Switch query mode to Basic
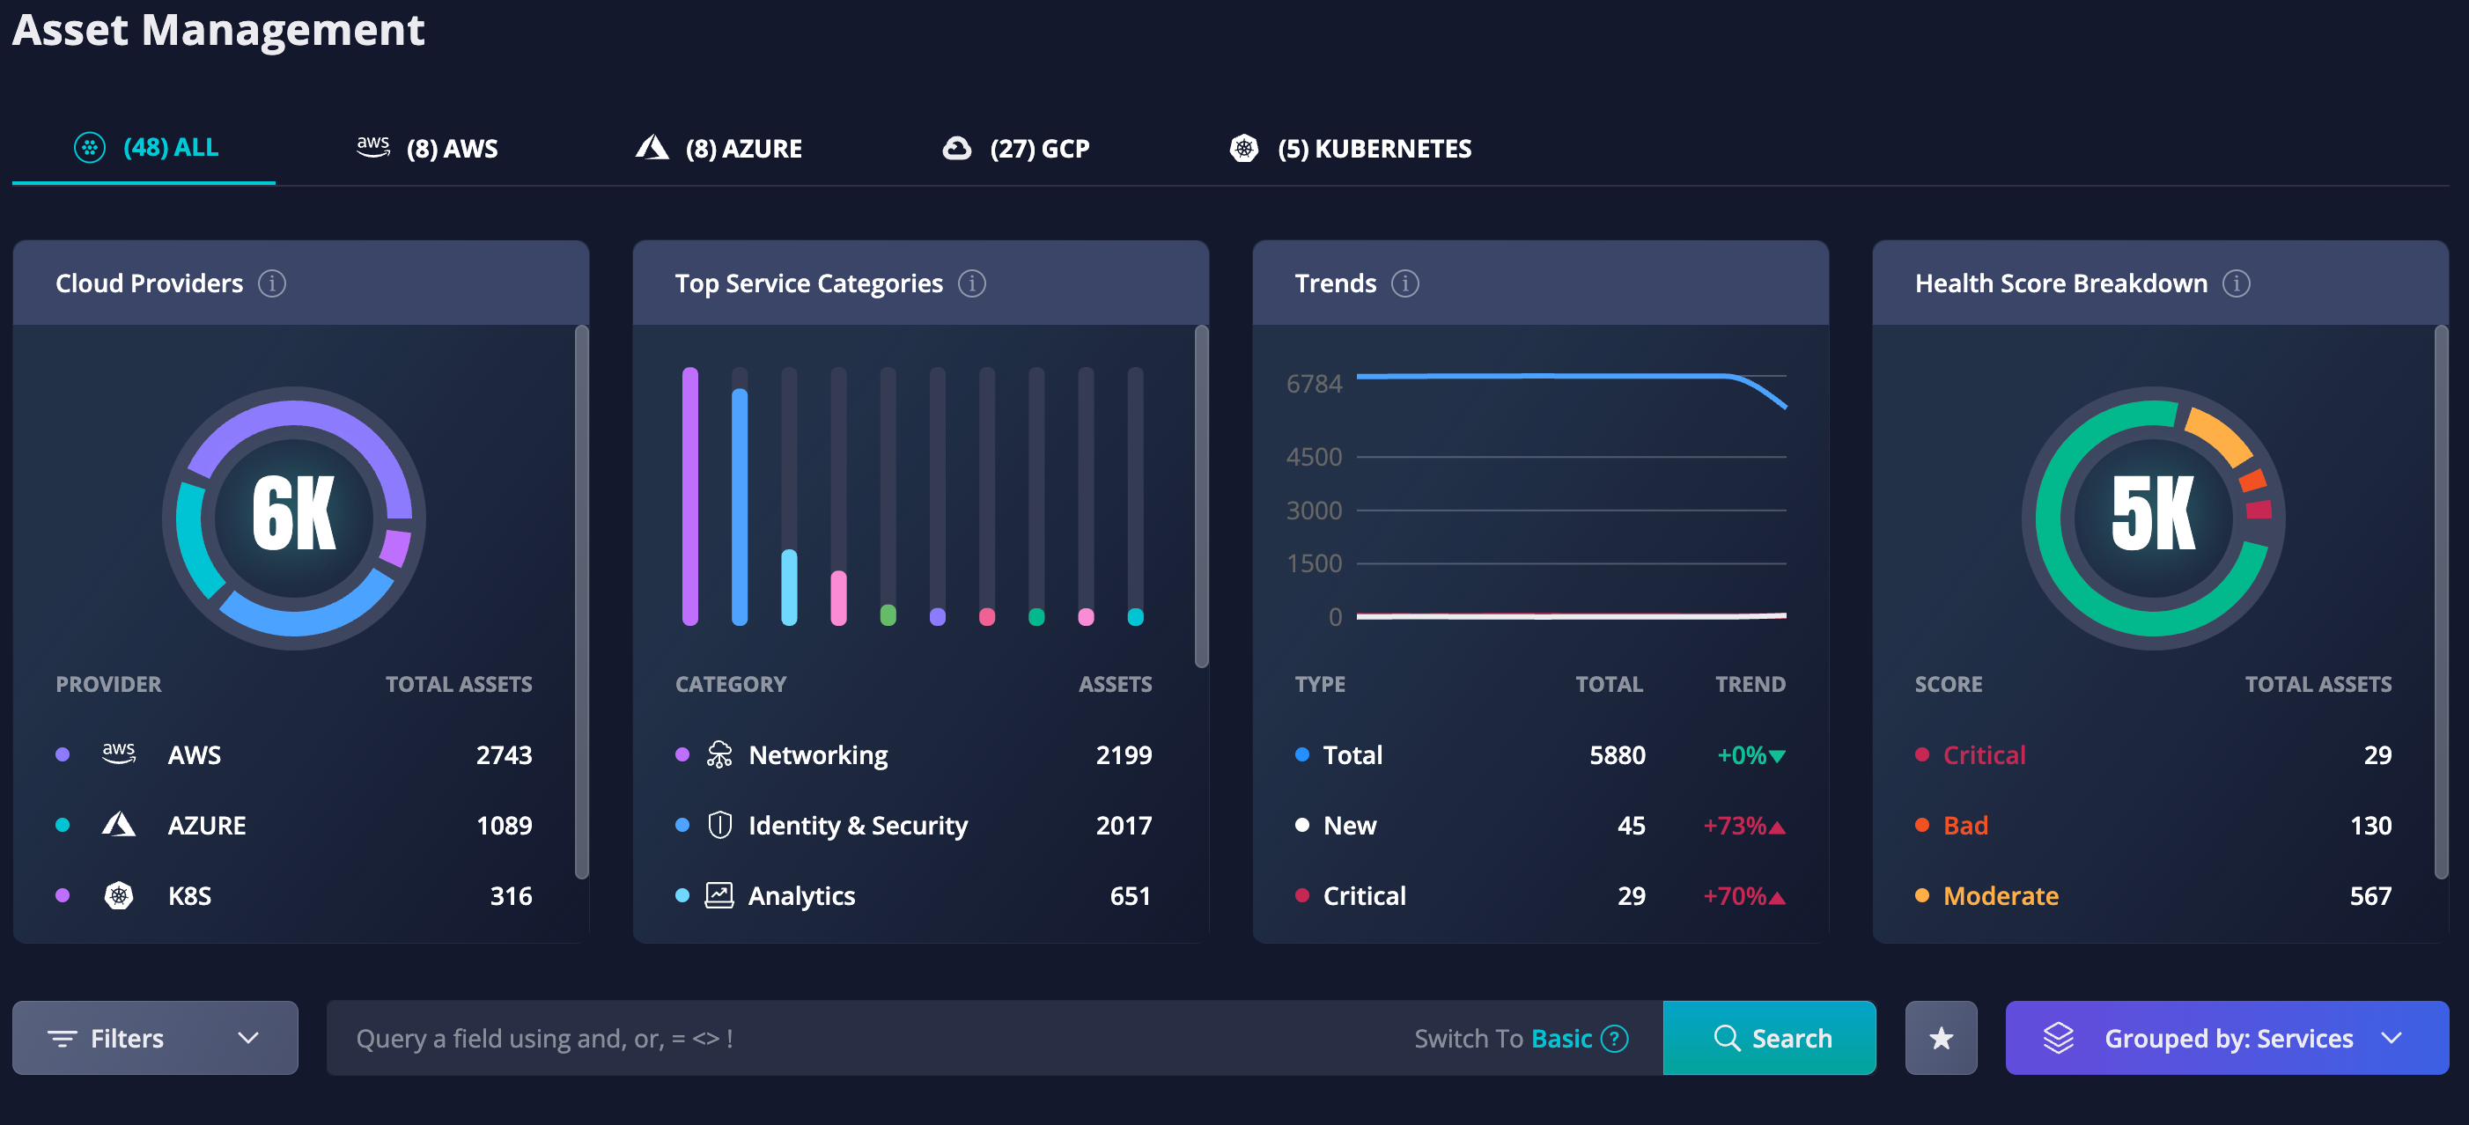Viewport: 2469px width, 1125px height. [x=1560, y=1039]
